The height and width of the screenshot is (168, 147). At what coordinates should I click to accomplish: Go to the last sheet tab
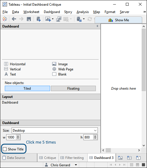point(124,165)
